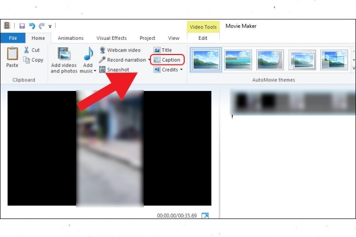Image resolution: width=356 pixels, height=237 pixels.
Task: Select the first AutoMovie theme thumbnail
Action: 206,60
